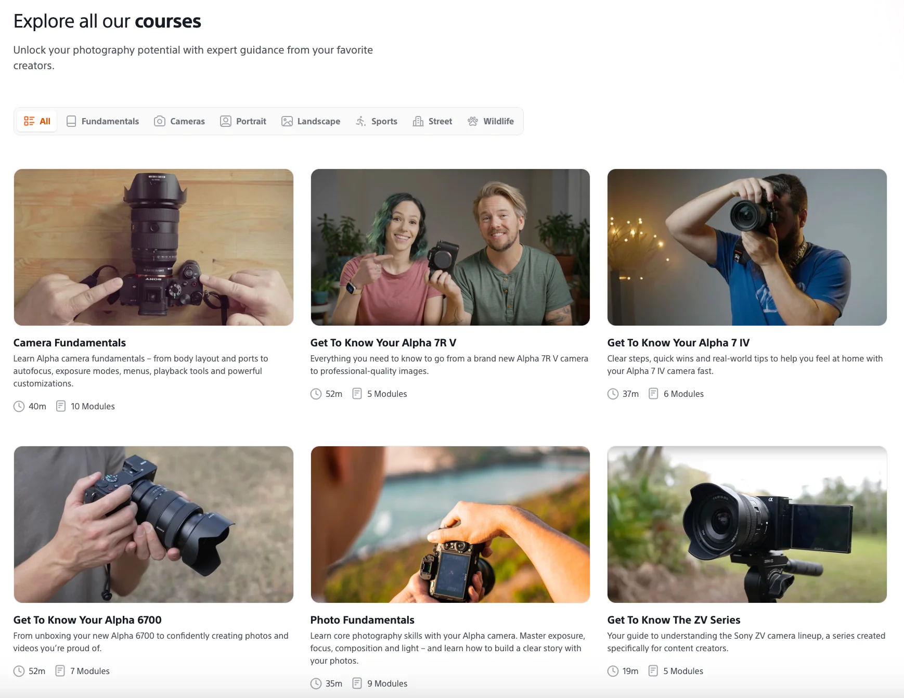
Task: Click the ZV Series camera thumbnail
Action: (746, 524)
